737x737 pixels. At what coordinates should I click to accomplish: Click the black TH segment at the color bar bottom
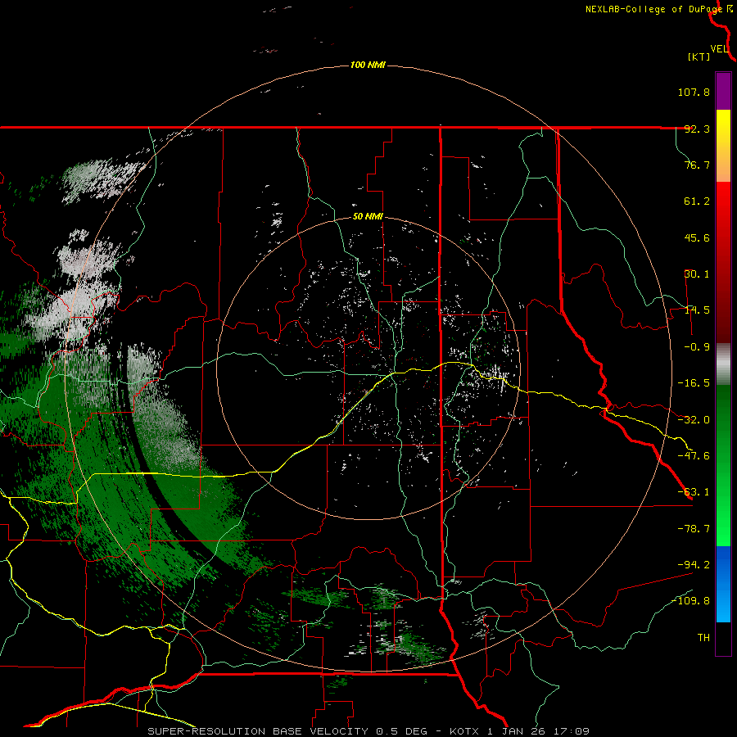point(723,639)
